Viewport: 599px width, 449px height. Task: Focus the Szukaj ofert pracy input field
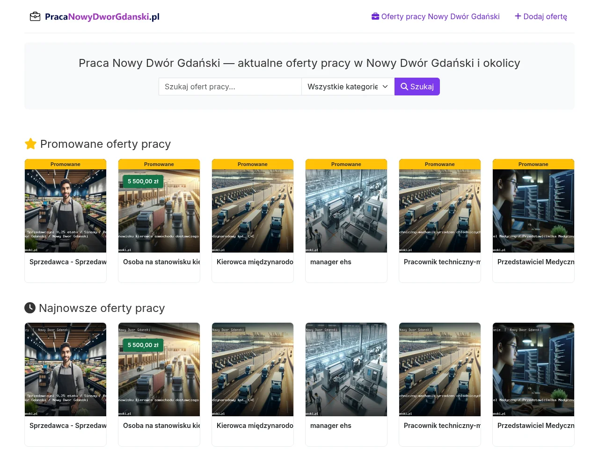[x=230, y=87]
